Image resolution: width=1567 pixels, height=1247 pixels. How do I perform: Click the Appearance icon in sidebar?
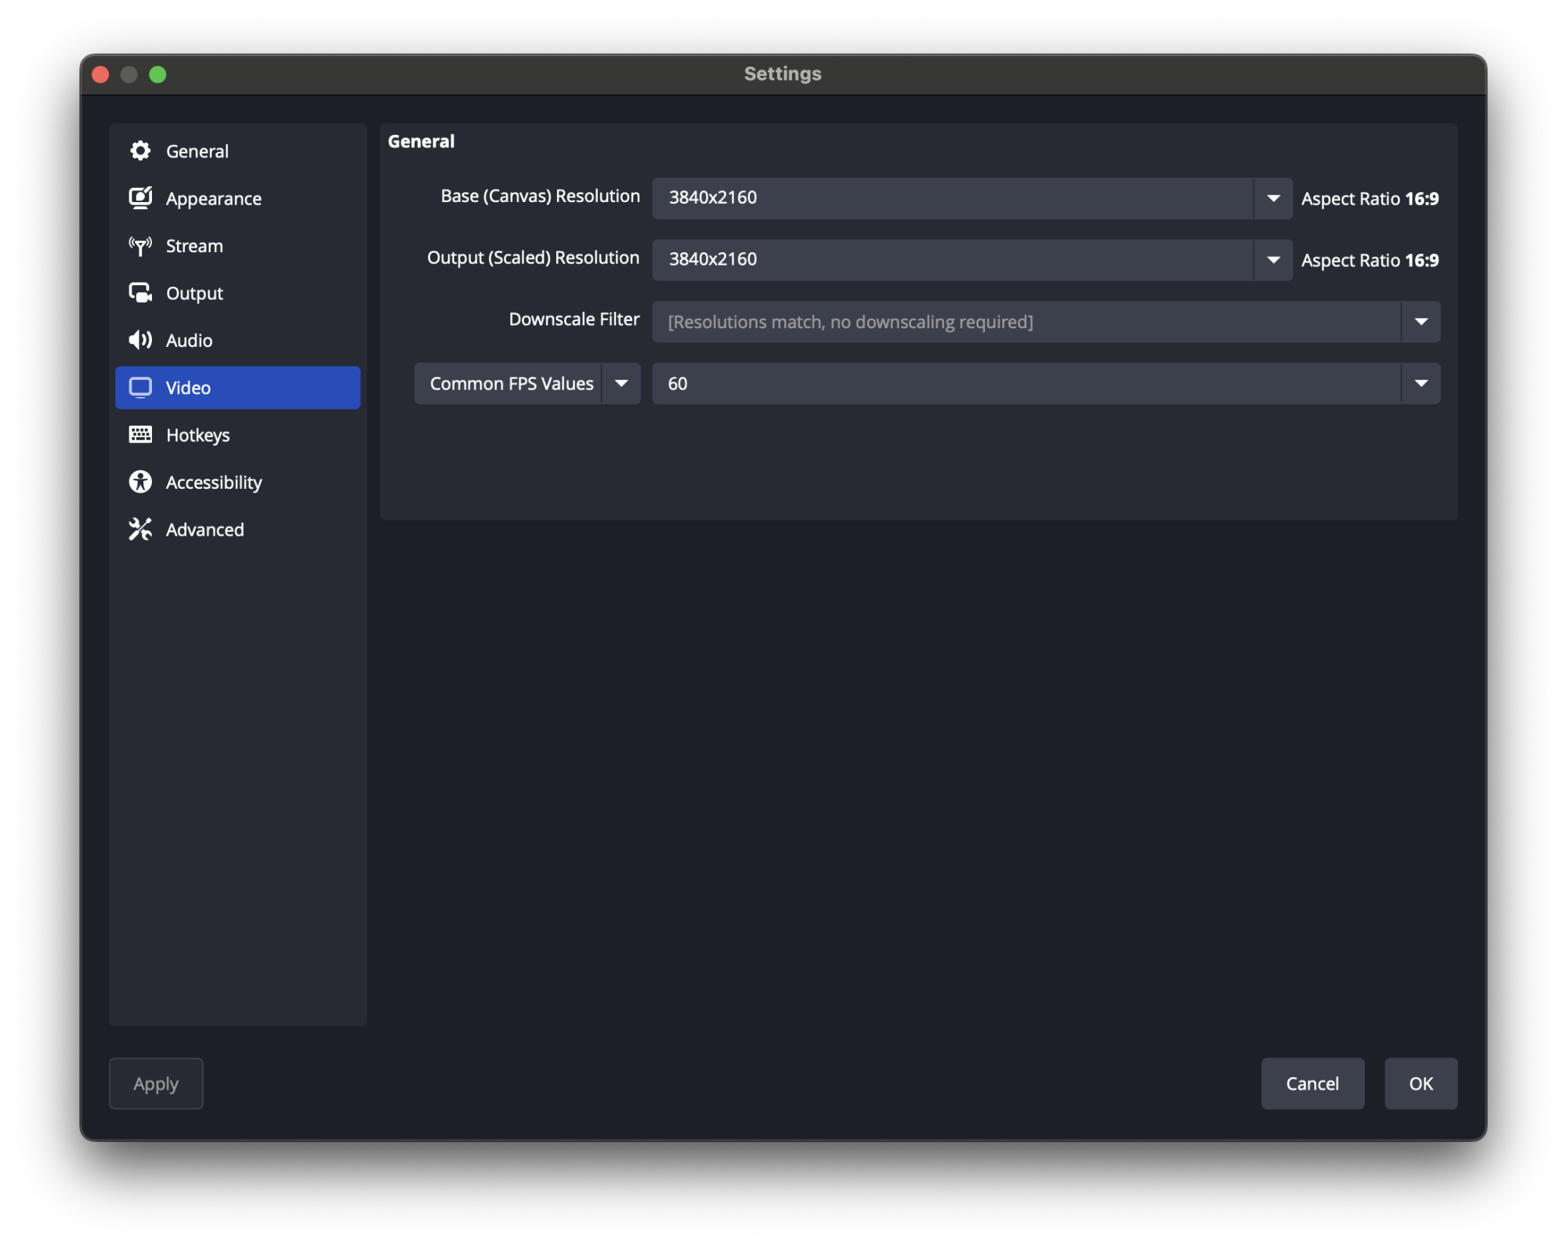[x=140, y=198]
